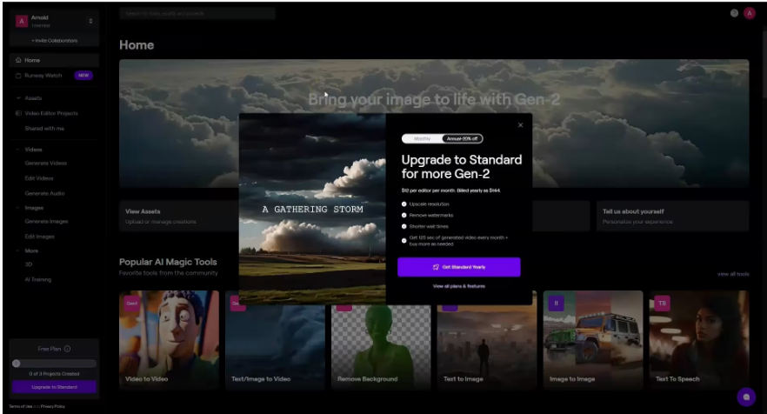Screen dimensions: 767x414
Task: Select the Annual 20% off billing option
Action: pyautogui.click(x=463, y=139)
